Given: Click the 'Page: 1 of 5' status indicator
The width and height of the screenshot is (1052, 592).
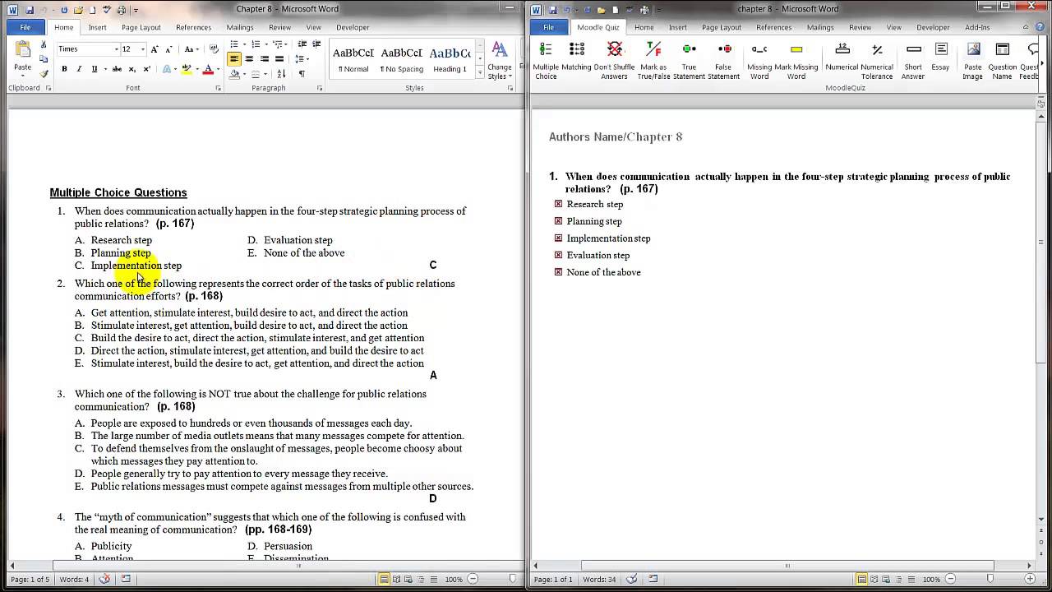Looking at the screenshot, I should pyautogui.click(x=30, y=580).
